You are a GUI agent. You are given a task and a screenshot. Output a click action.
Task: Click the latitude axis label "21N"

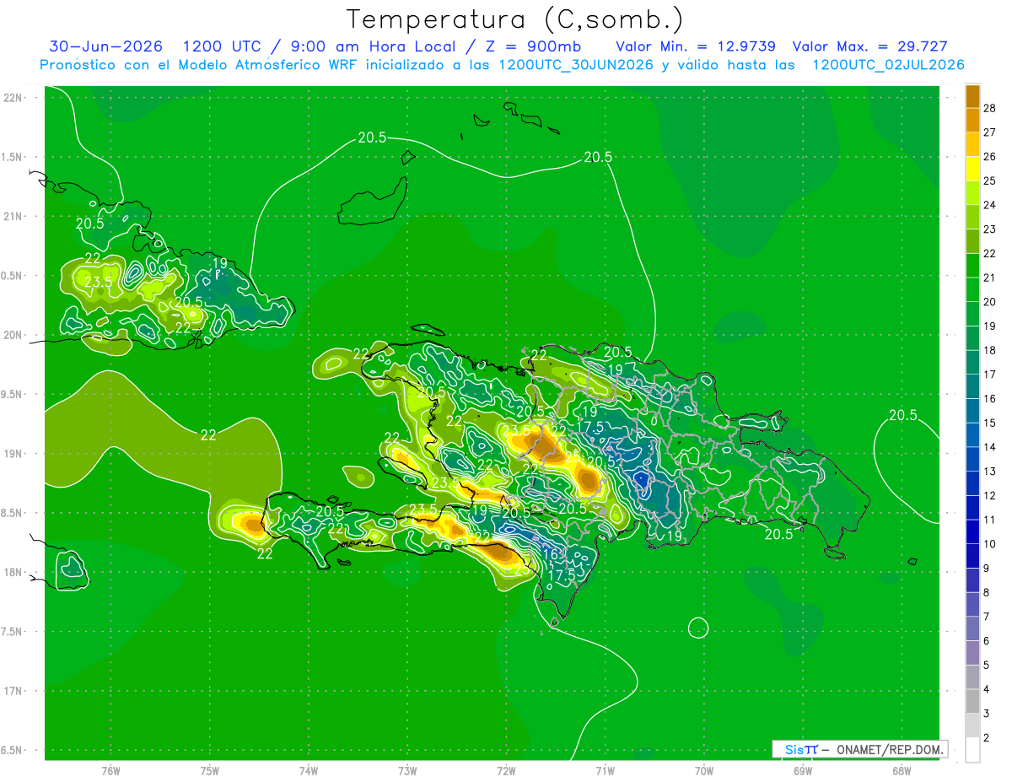(13, 216)
